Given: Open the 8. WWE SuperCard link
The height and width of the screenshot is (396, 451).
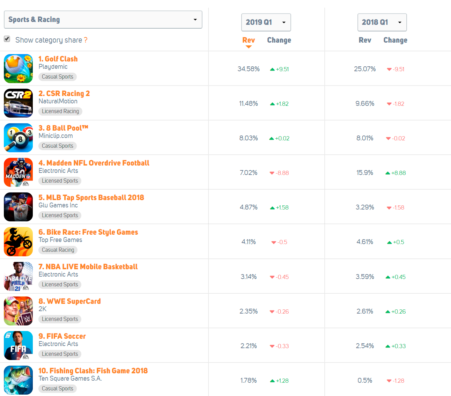Looking at the screenshot, I should point(70,301).
